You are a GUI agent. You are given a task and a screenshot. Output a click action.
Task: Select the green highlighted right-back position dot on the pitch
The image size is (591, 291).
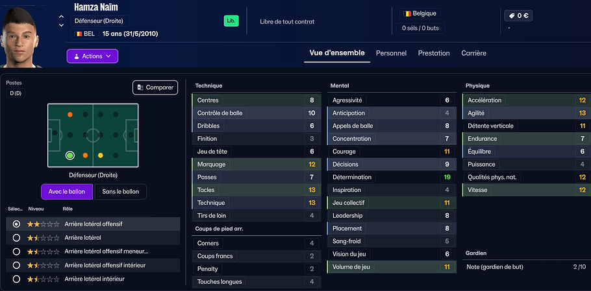tap(69, 156)
